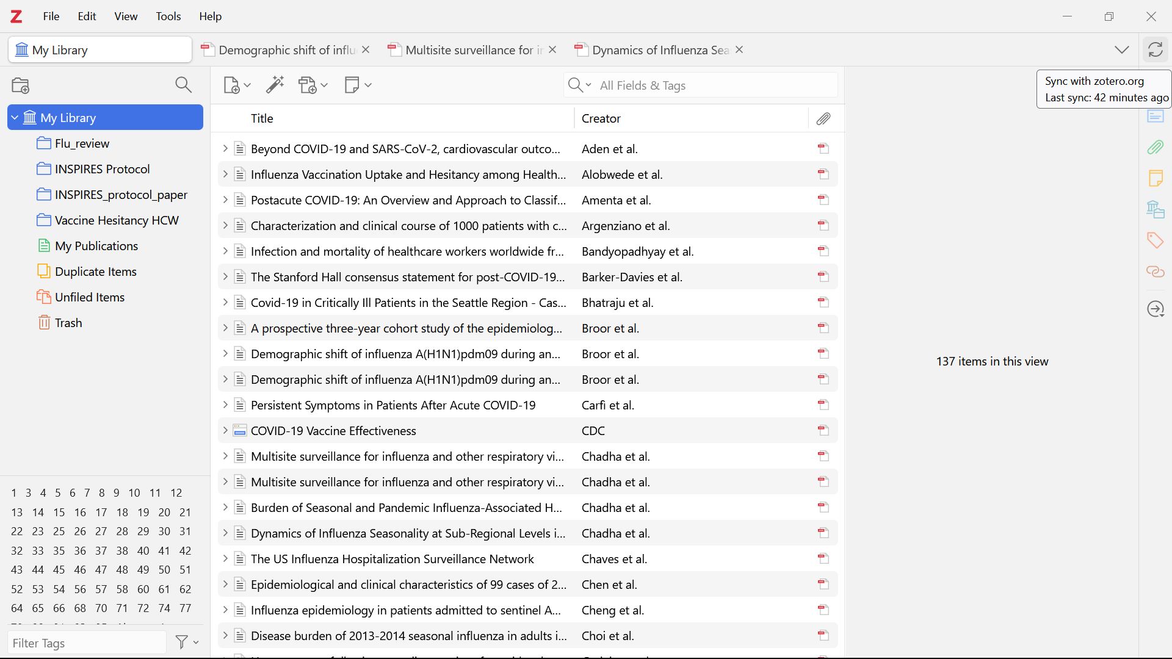Collapse the My Library tree arrow
The width and height of the screenshot is (1172, 659).
(x=15, y=117)
